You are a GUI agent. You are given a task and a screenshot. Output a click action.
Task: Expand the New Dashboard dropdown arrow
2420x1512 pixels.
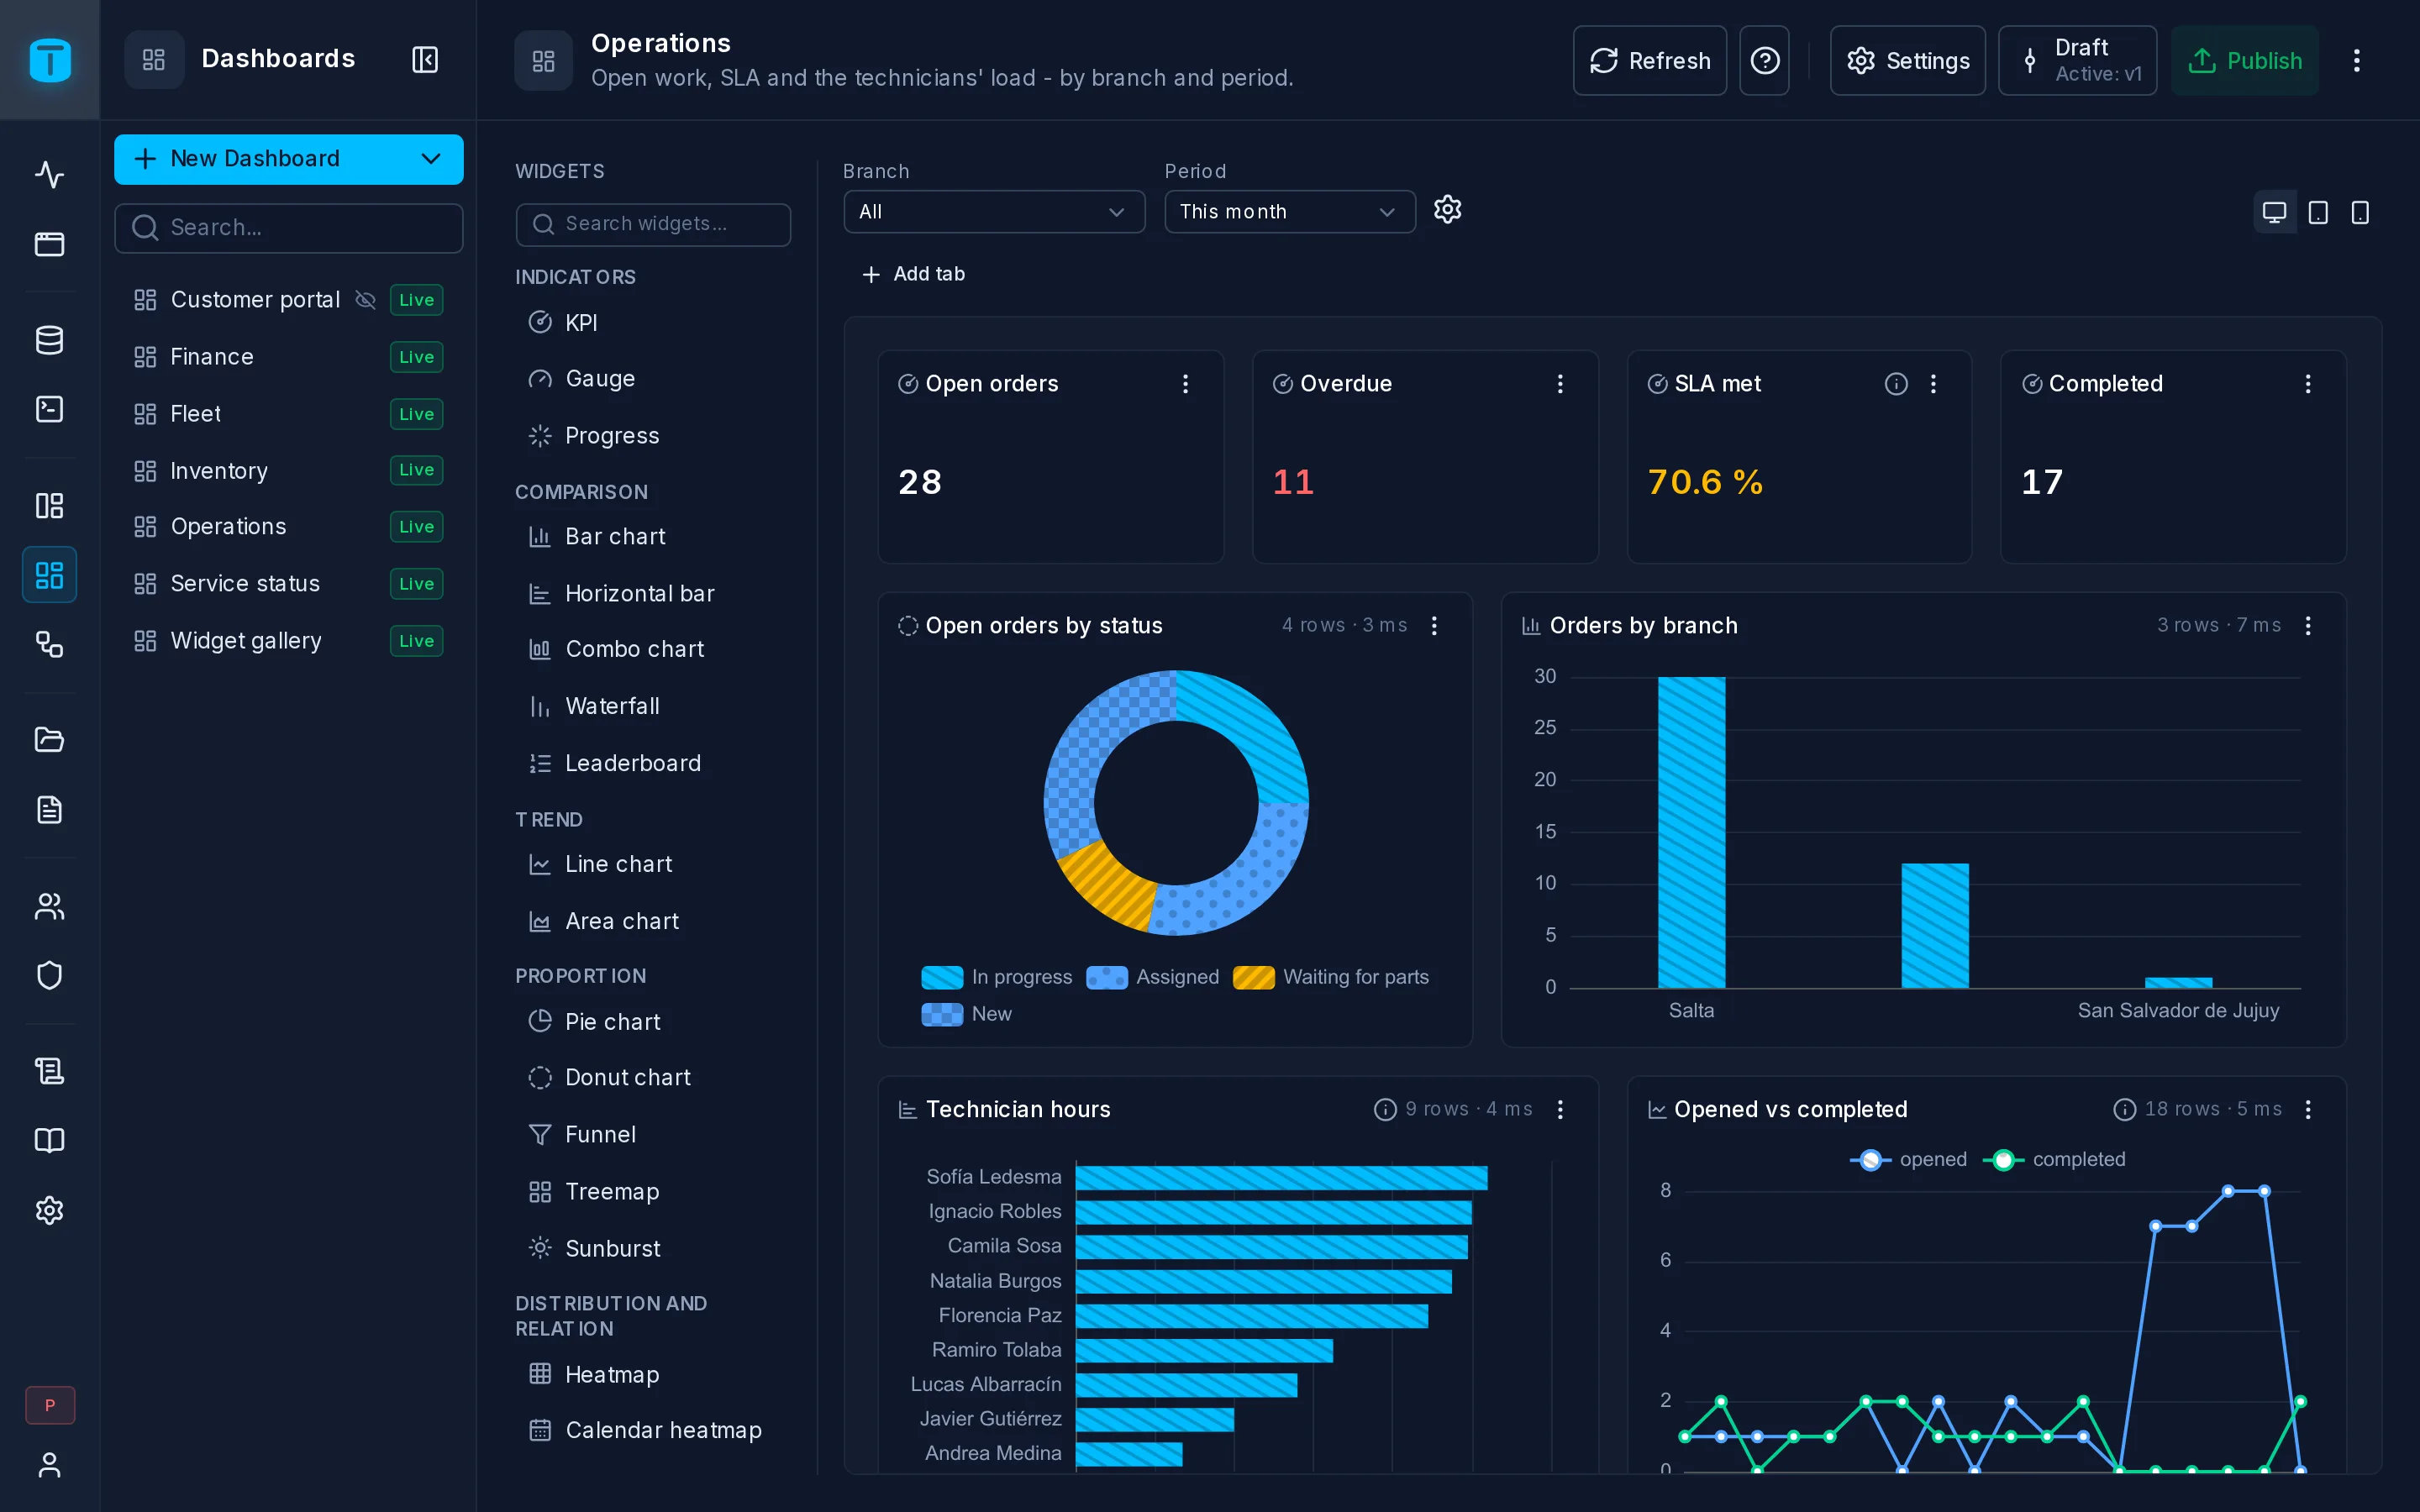click(x=431, y=159)
